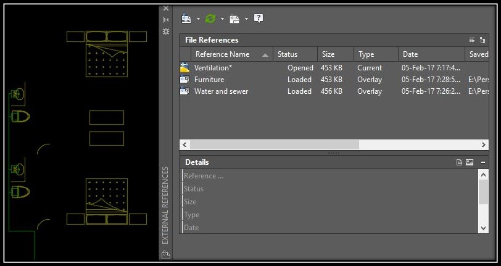Switch Details pane to Details mode
The width and height of the screenshot is (501, 266).
point(459,162)
